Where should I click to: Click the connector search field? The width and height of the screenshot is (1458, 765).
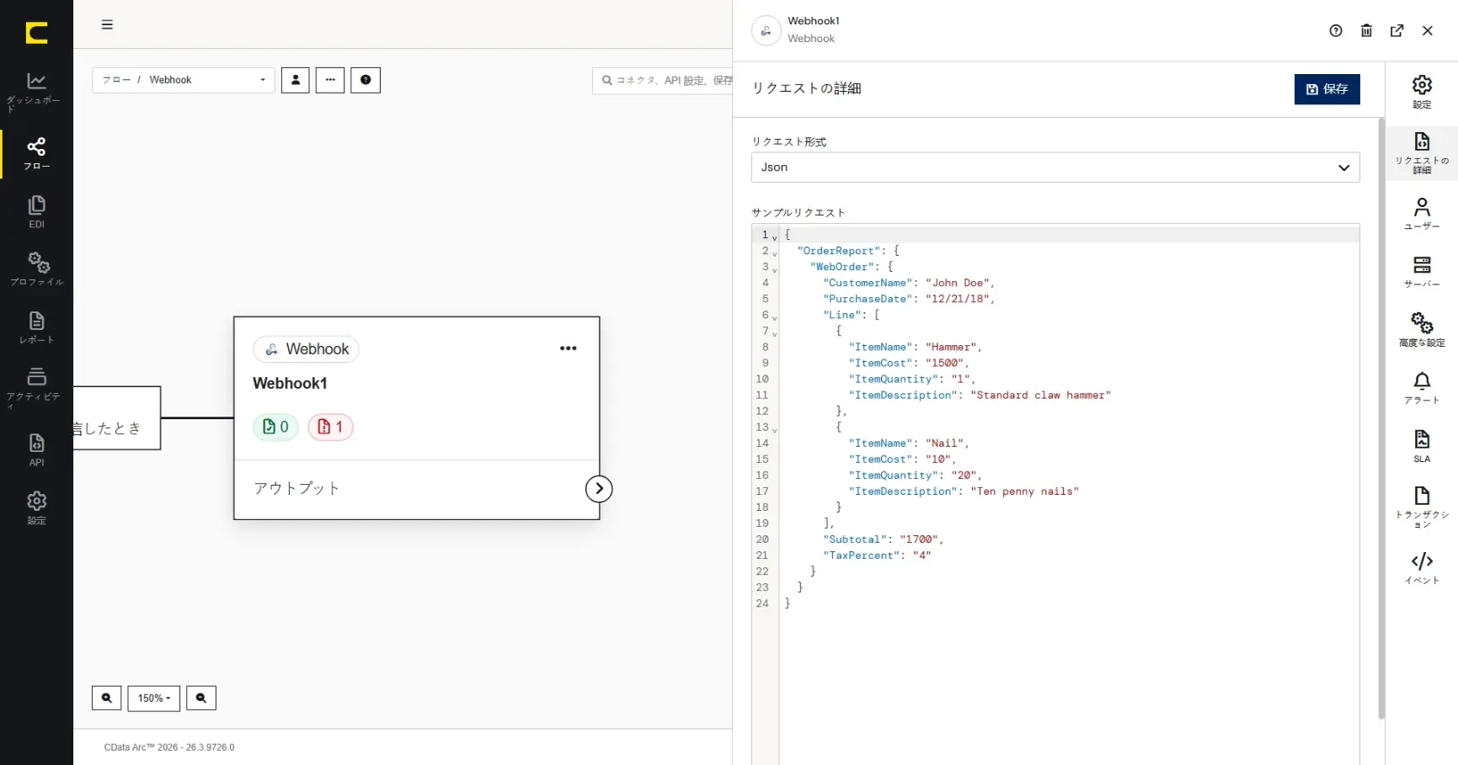tap(665, 80)
